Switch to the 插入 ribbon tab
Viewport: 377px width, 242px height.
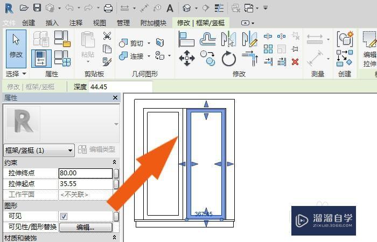52,23
